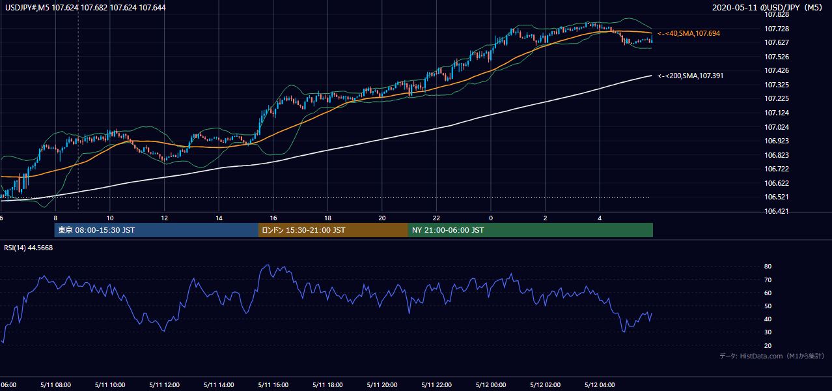Click price axis label 107.828
Viewport: 832px width, 391px height.
point(776,15)
